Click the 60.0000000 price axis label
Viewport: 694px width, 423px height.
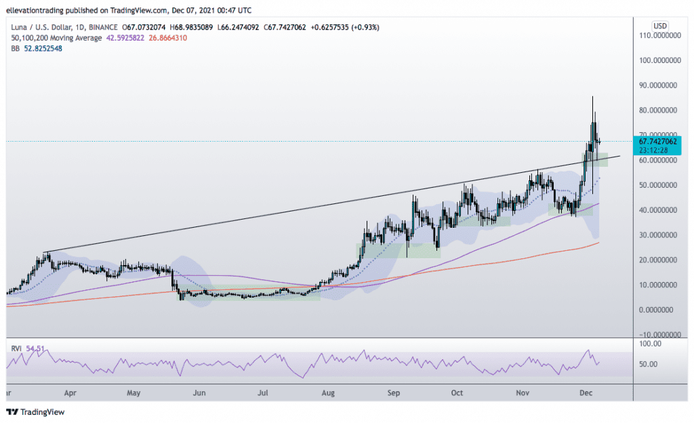coord(658,160)
